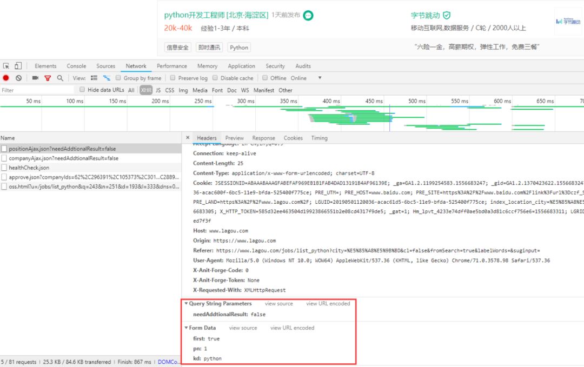Select the companyAjax.json request row
The height and width of the screenshot is (367, 584).
63,158
